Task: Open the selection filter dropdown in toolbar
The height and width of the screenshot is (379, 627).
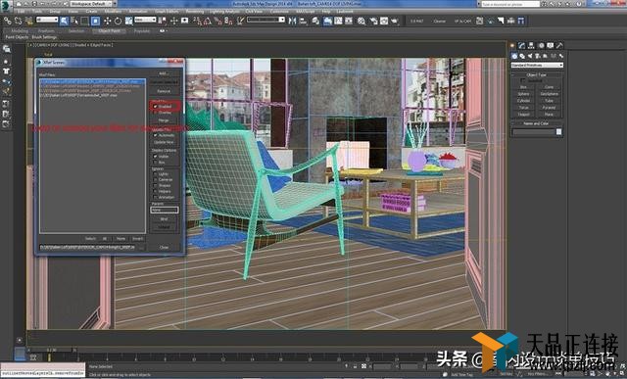Action: click(47, 20)
